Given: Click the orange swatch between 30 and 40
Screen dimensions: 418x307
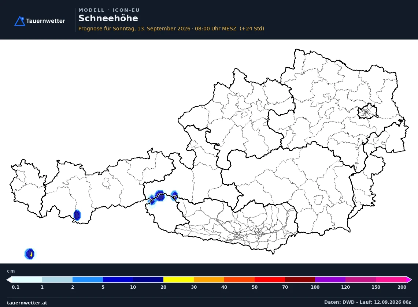Looking at the screenshot, I should tap(209, 280).
